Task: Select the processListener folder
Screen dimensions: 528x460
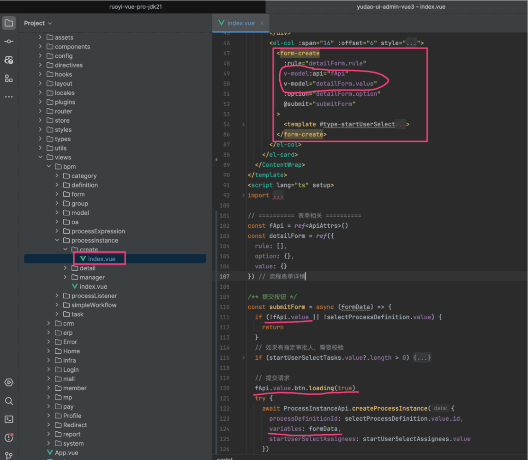Action: click(94, 296)
